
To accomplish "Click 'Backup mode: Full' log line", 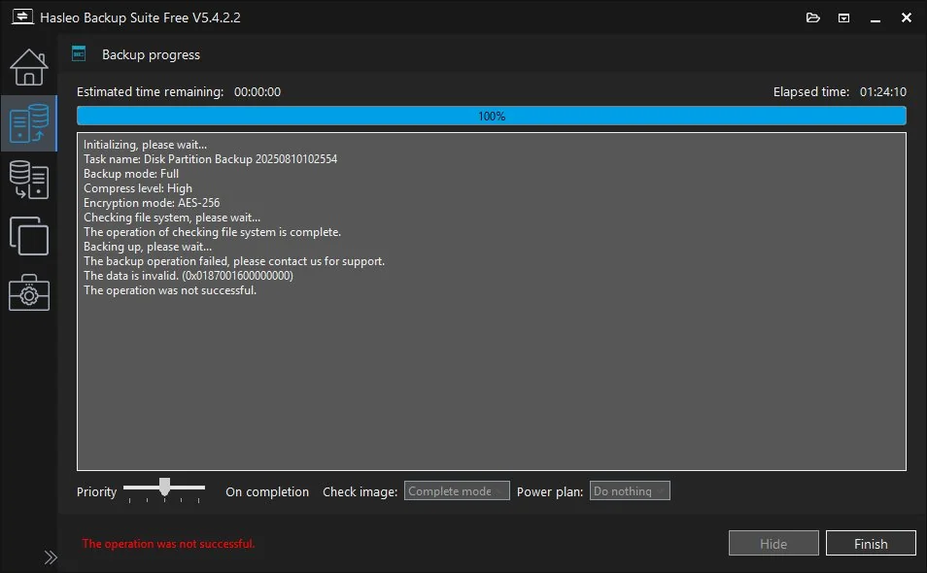I will [x=130, y=174].
